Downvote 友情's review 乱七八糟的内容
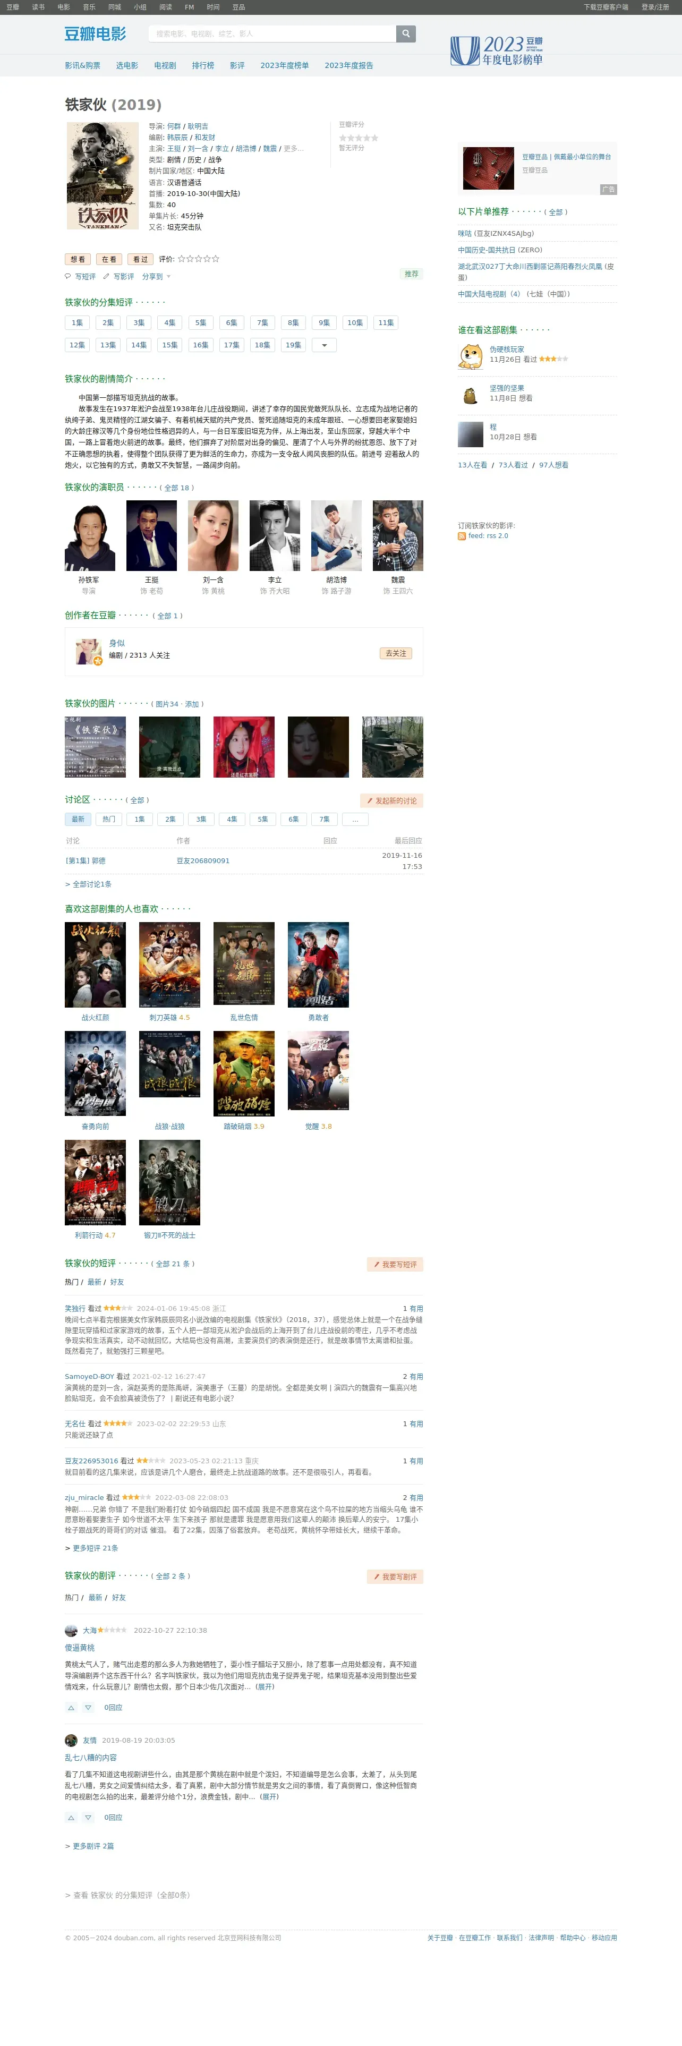The width and height of the screenshot is (682, 2046). coord(88,1817)
